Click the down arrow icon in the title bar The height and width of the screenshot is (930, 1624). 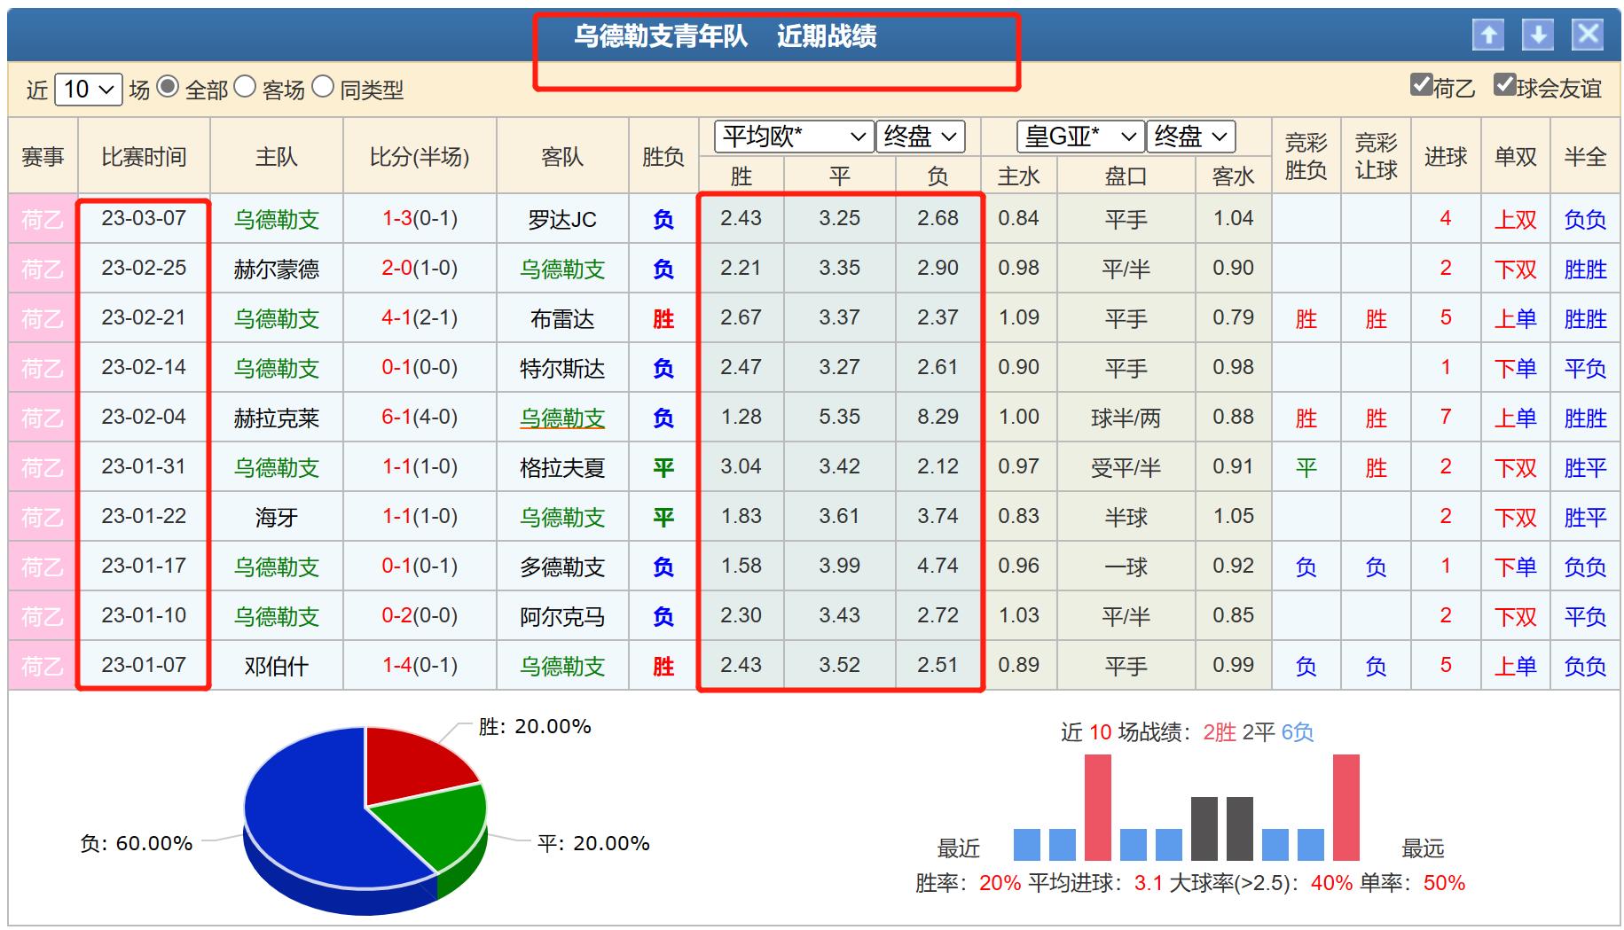tap(1538, 35)
